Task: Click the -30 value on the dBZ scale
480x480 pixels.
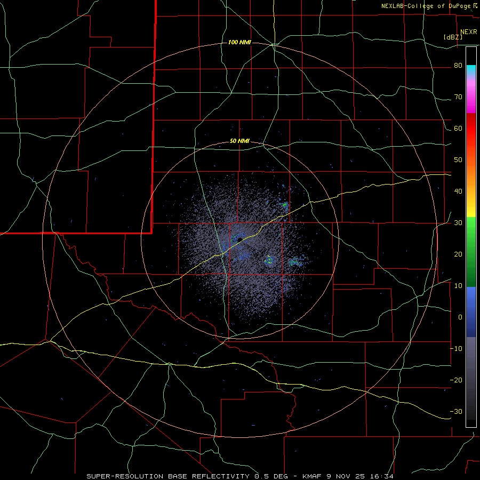Action: [456, 412]
